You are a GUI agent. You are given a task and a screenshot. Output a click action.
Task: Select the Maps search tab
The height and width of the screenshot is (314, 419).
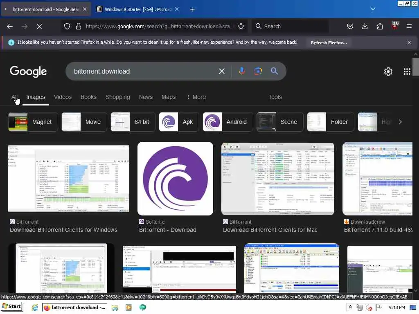point(168,97)
